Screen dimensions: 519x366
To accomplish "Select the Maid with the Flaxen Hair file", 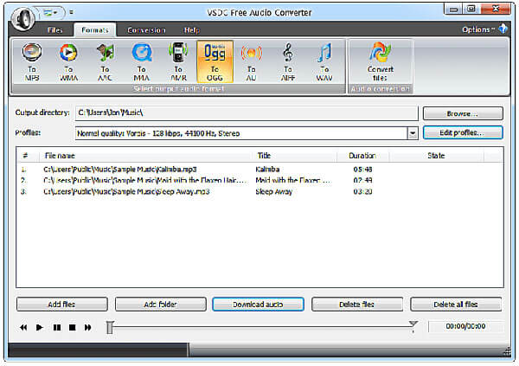I will point(259,180).
